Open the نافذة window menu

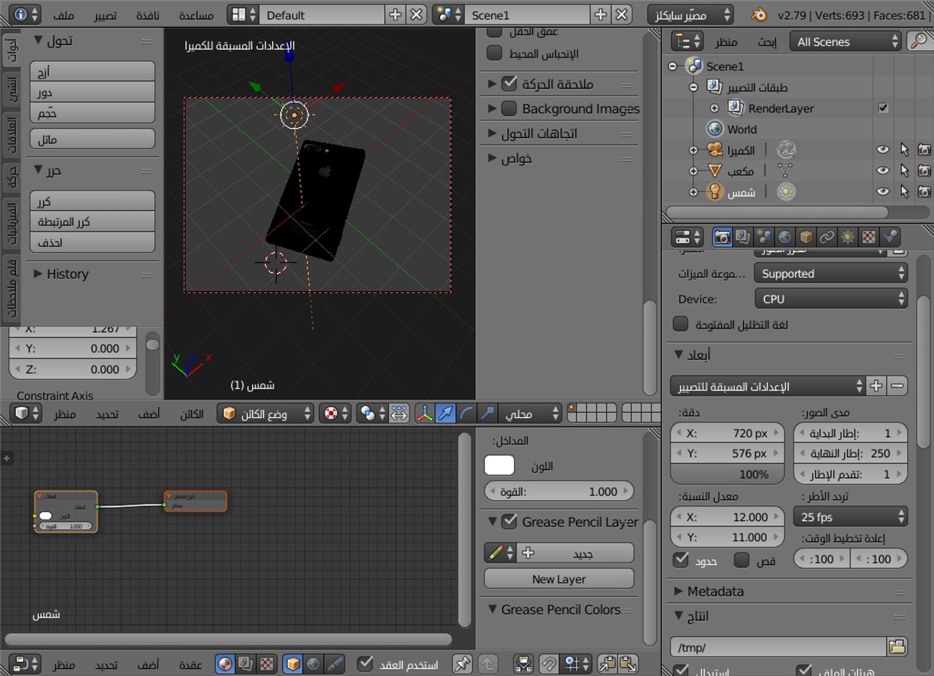point(148,15)
